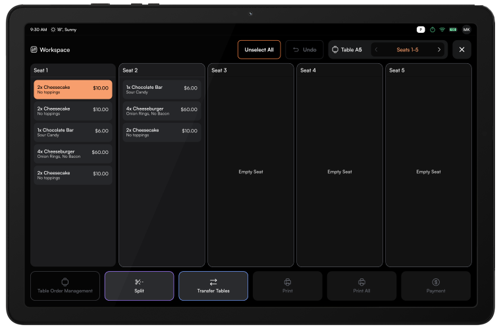Click the P status badge icon
Image resolution: width=501 pixels, height=329 pixels.
click(421, 30)
